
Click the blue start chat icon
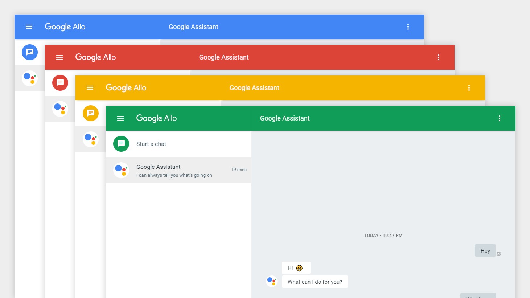(x=30, y=52)
